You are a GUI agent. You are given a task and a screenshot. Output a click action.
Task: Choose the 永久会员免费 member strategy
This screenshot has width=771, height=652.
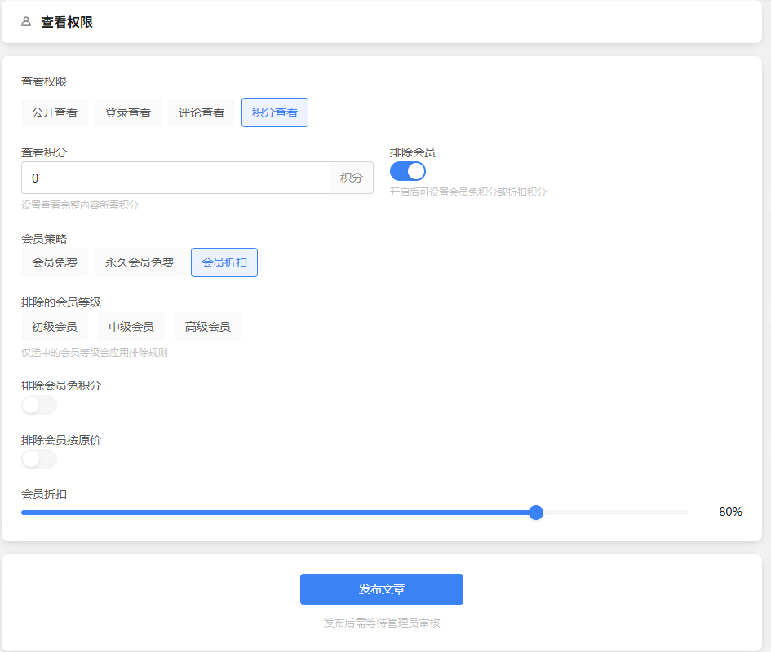(x=140, y=262)
